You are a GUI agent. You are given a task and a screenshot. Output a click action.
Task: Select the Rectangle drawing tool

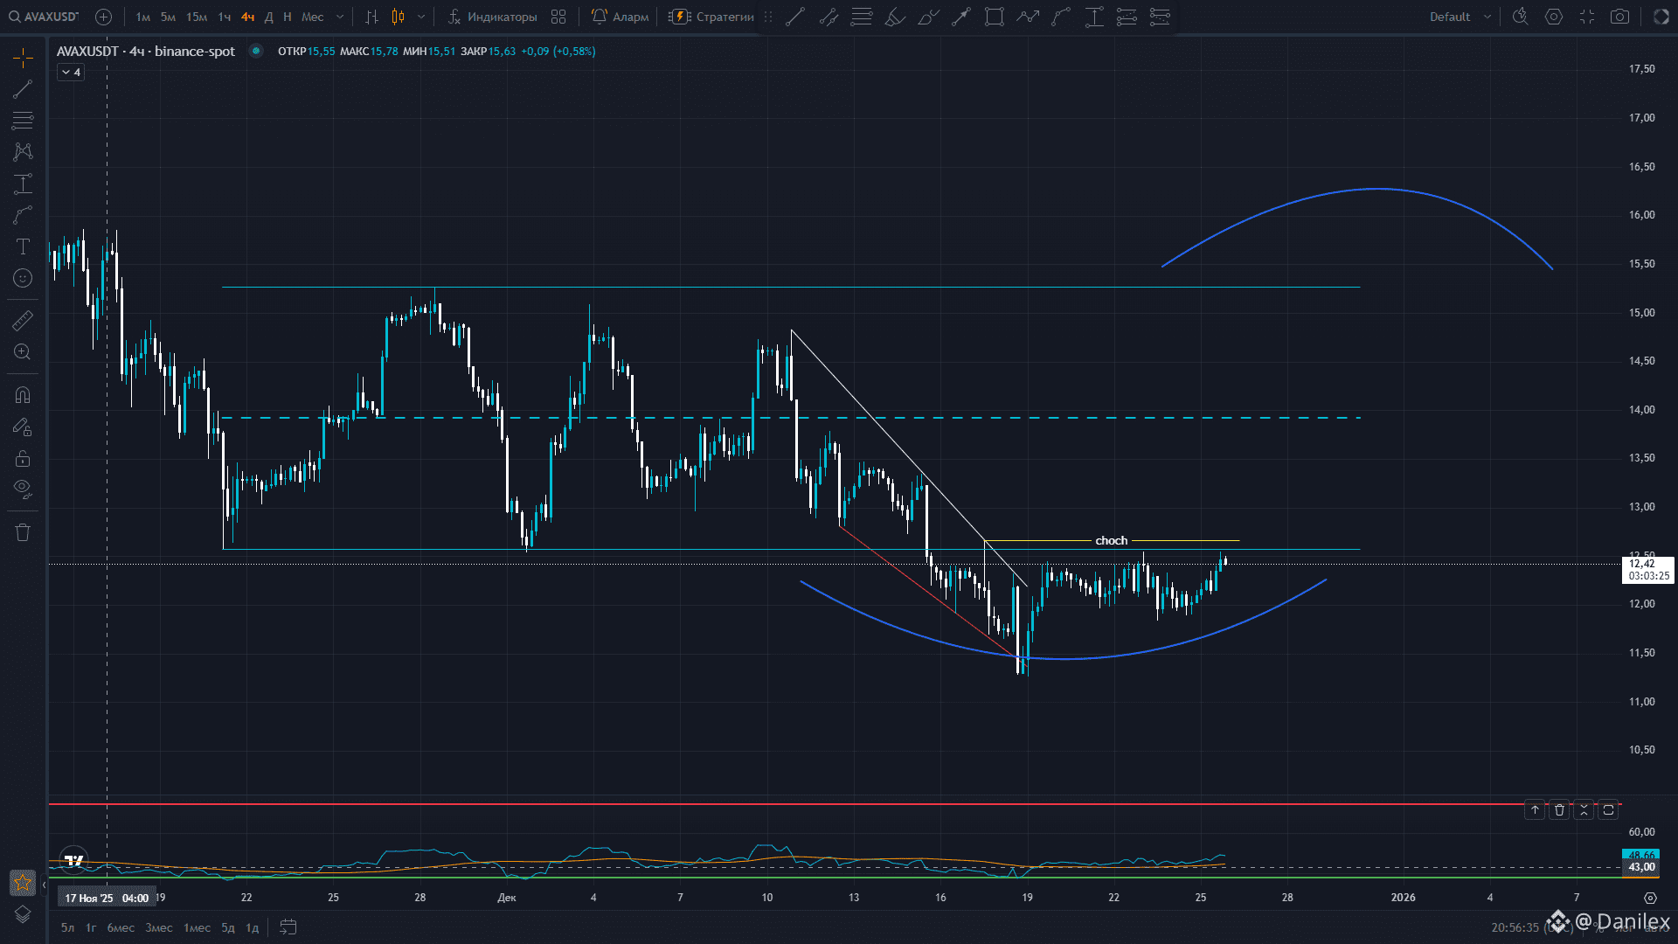[x=995, y=17]
